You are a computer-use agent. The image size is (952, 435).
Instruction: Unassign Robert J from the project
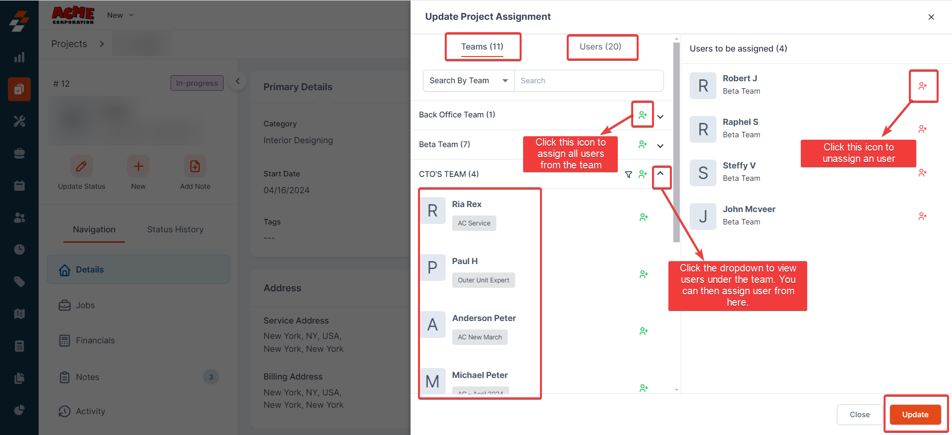coord(922,86)
